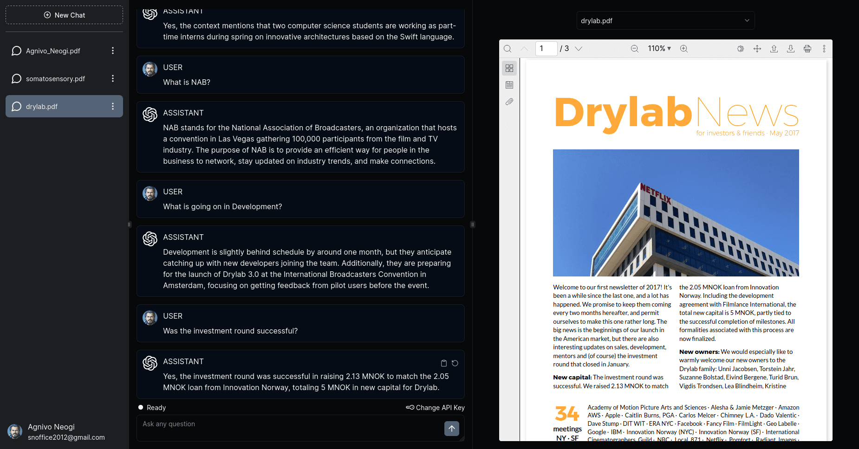Open the drylab.pdf file selector dropdown

point(665,20)
